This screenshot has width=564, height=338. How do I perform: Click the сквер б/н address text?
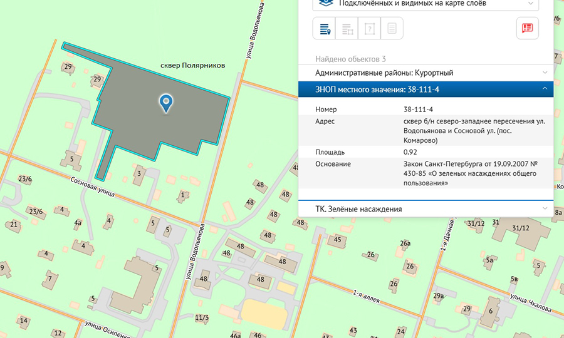tap(474, 131)
